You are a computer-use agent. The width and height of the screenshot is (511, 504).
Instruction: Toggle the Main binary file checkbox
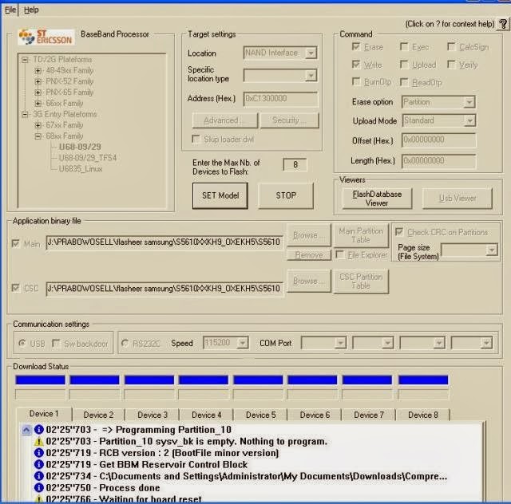point(15,243)
